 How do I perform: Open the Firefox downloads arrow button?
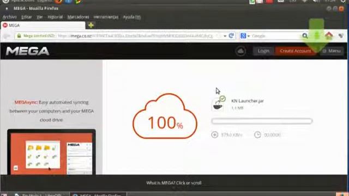tap(317, 36)
